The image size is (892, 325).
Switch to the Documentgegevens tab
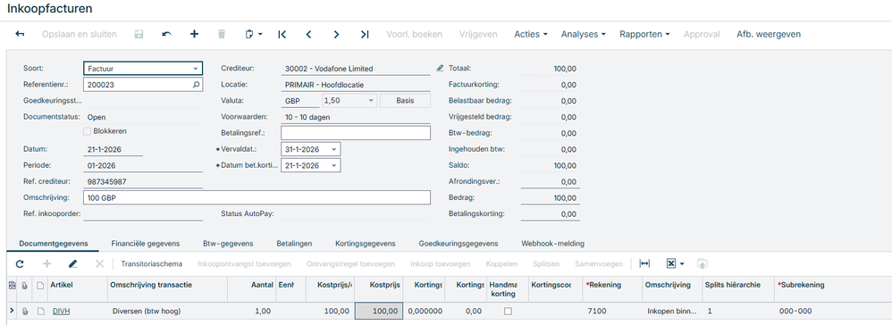(54, 243)
